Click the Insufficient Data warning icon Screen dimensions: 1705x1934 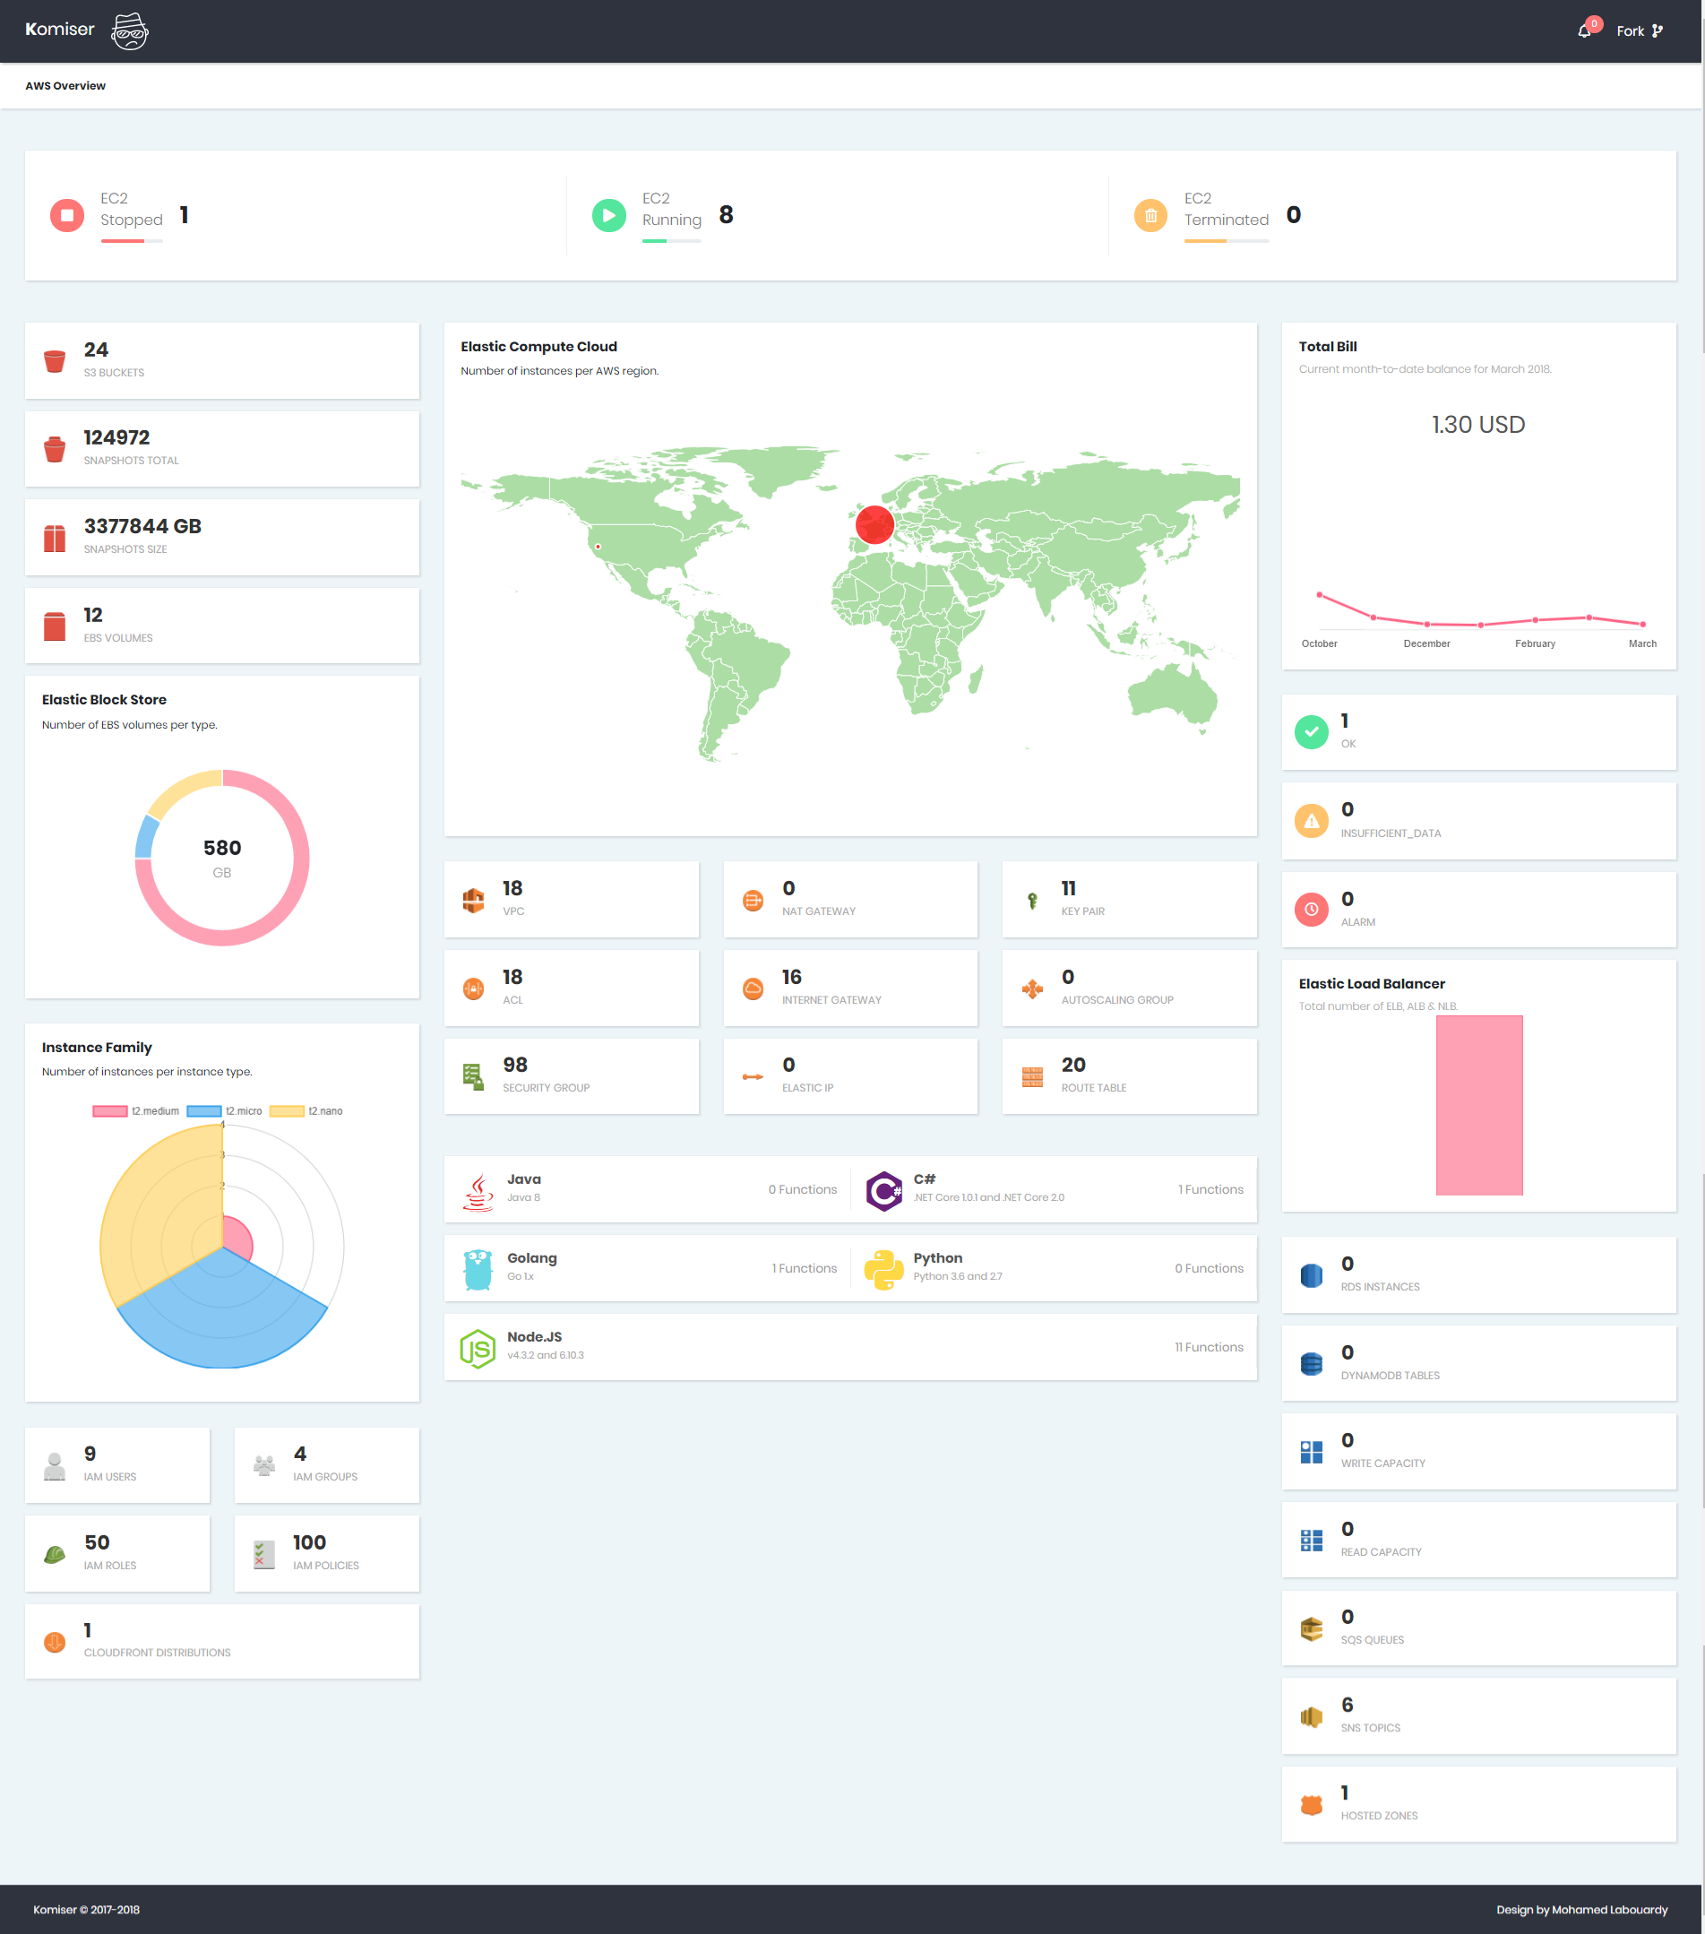tap(1312, 820)
